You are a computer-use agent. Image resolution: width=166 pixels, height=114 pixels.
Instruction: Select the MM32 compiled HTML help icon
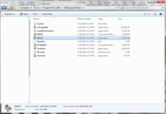35,34
